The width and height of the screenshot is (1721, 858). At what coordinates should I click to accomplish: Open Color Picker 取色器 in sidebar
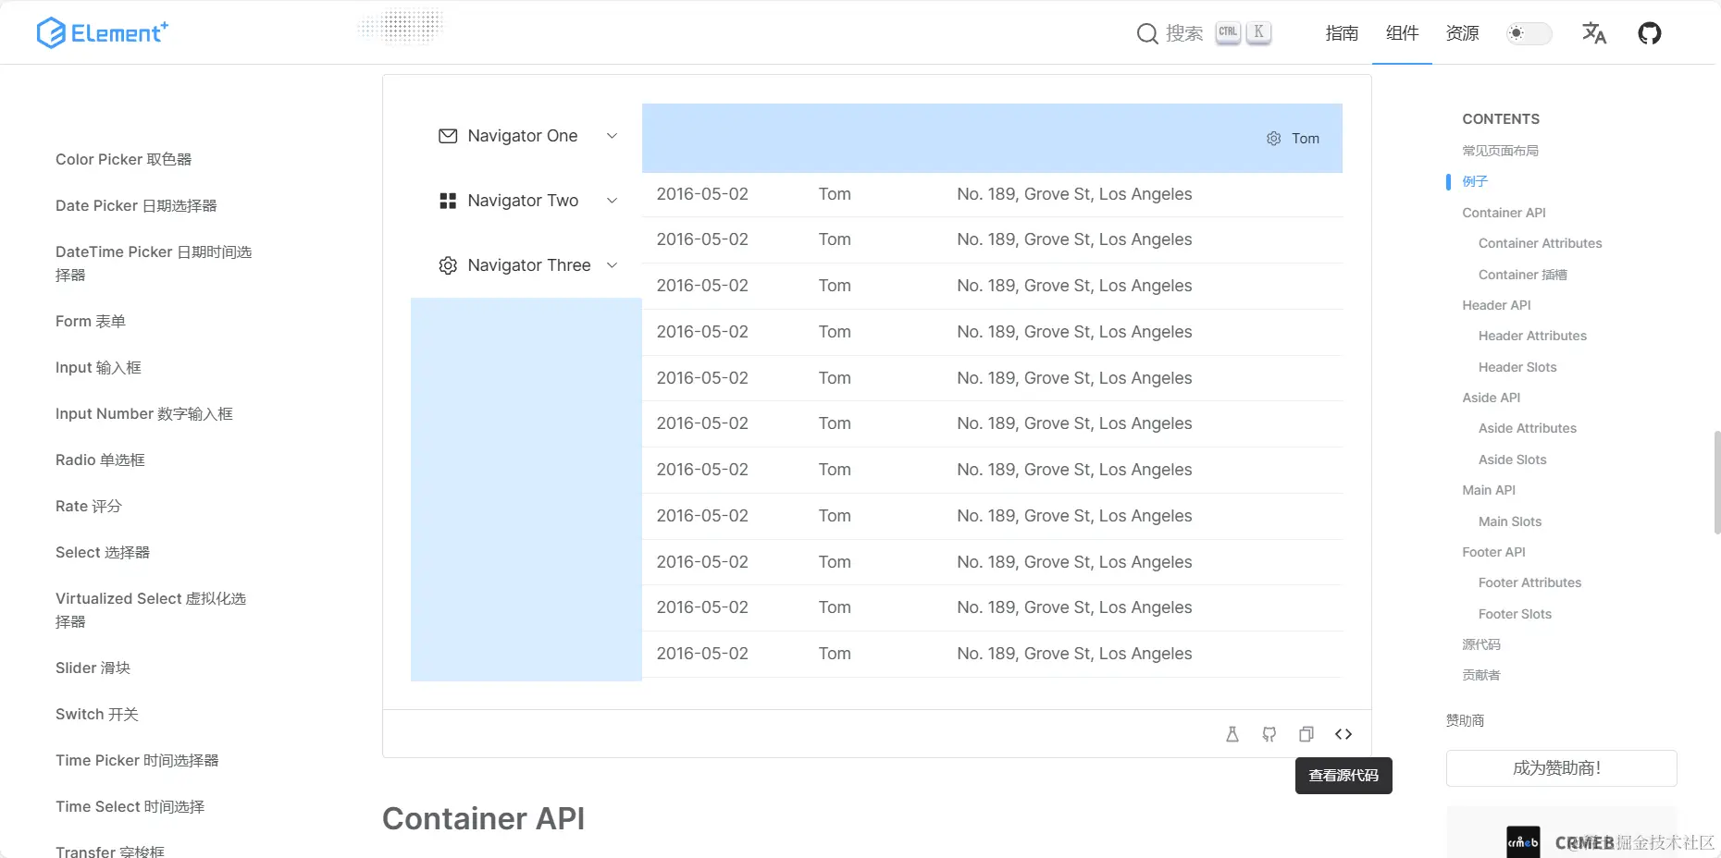point(124,159)
